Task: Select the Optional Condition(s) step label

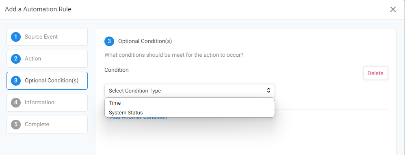Action: (52, 80)
